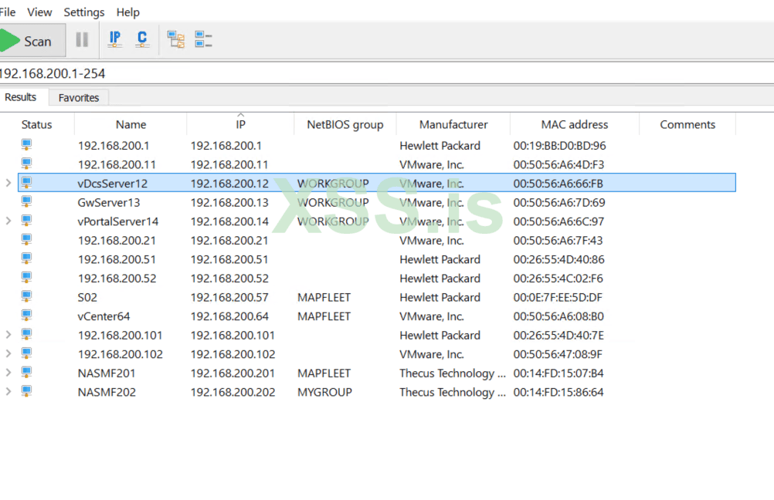Select the S02 name cell
774x500 pixels.
point(87,297)
